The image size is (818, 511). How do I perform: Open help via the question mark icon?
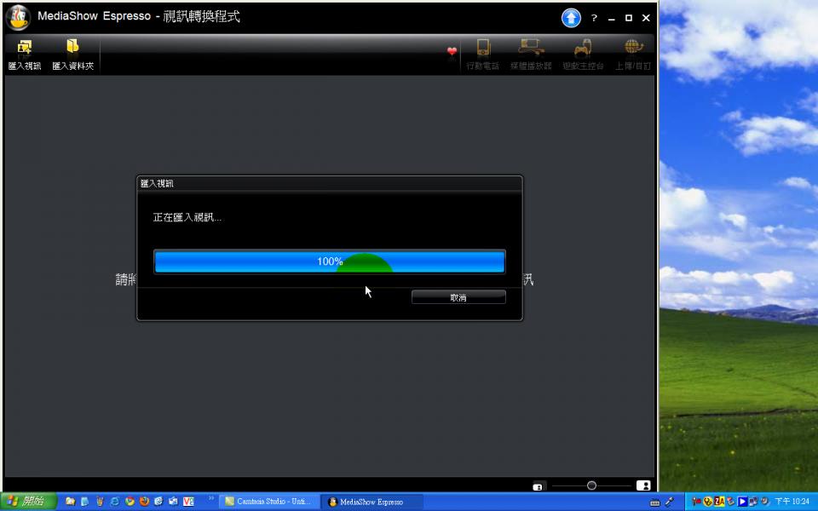point(594,18)
